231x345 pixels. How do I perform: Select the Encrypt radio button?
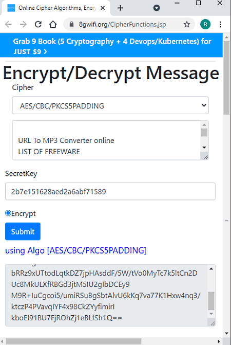coord(8,213)
